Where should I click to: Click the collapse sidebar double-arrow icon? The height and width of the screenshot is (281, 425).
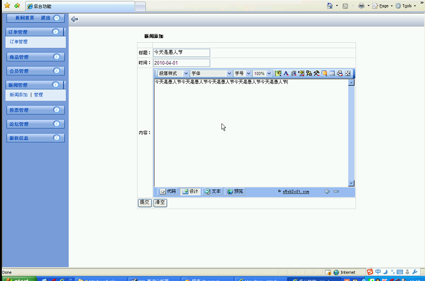(x=56, y=18)
